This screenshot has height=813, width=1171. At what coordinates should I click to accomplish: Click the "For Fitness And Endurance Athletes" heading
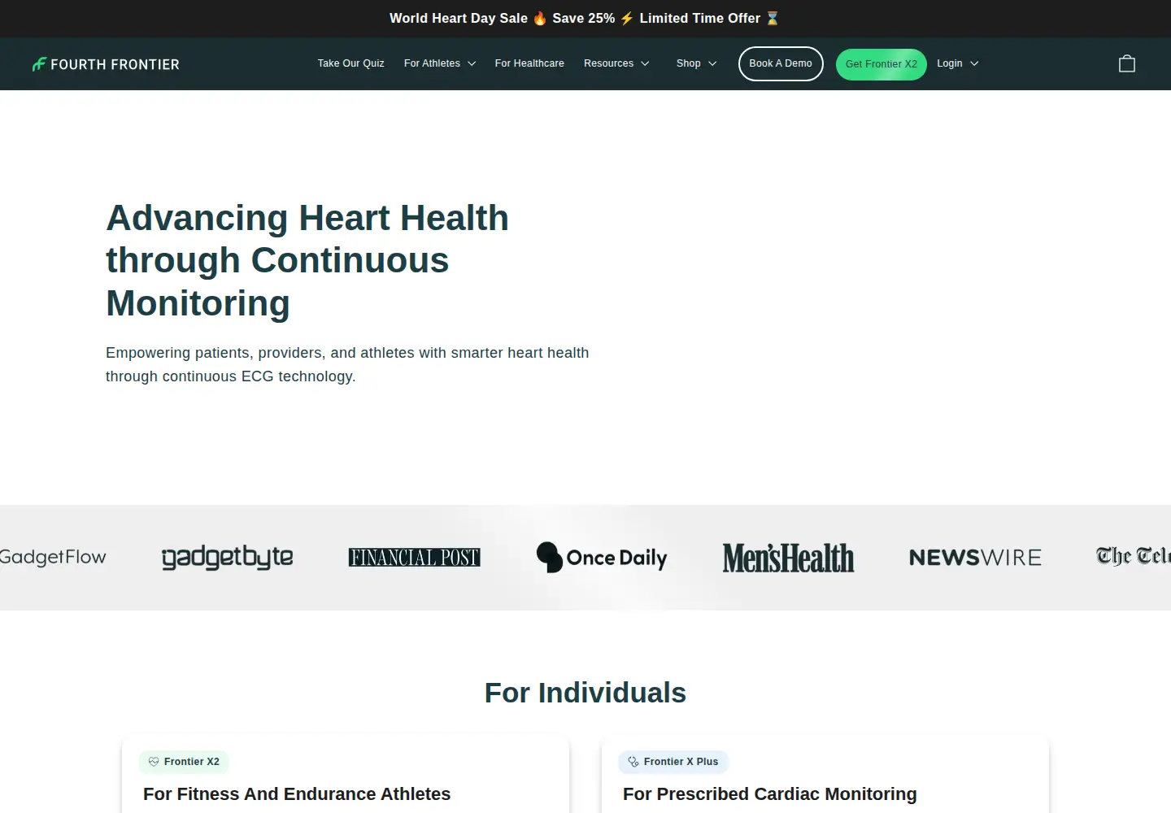click(x=297, y=794)
